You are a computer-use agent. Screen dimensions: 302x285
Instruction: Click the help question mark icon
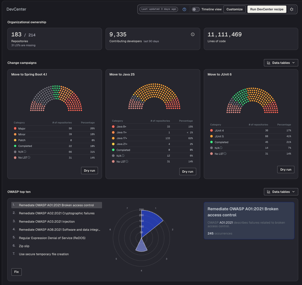coord(184,9)
